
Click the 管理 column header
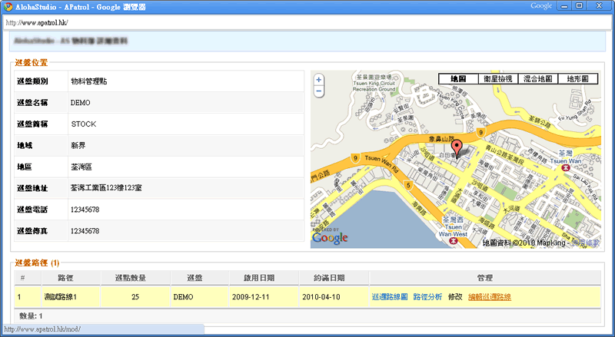pos(485,278)
